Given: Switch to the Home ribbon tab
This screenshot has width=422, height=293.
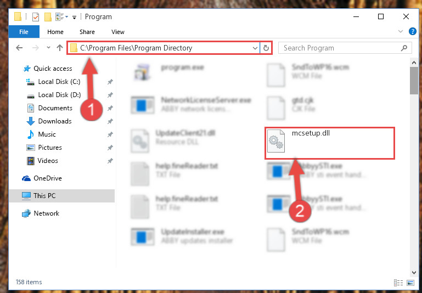Looking at the screenshot, I should (x=55, y=32).
